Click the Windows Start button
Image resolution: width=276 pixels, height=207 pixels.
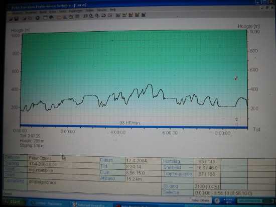point(13,202)
